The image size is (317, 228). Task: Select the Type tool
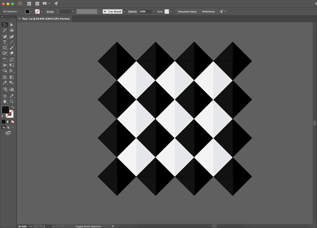tap(5, 43)
